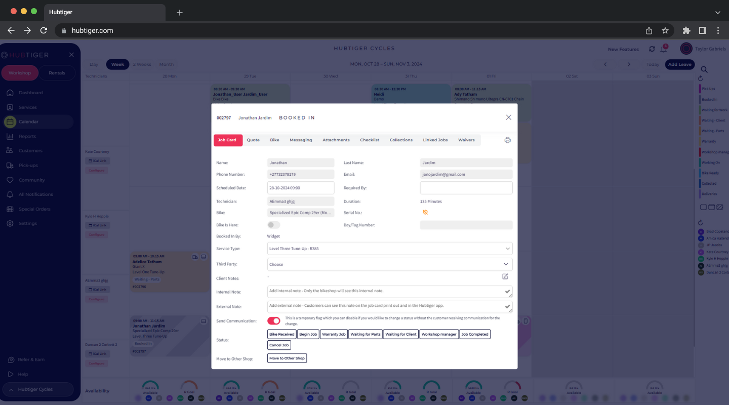
Task: Confirm internal note with checkmark icon
Action: 507,292
